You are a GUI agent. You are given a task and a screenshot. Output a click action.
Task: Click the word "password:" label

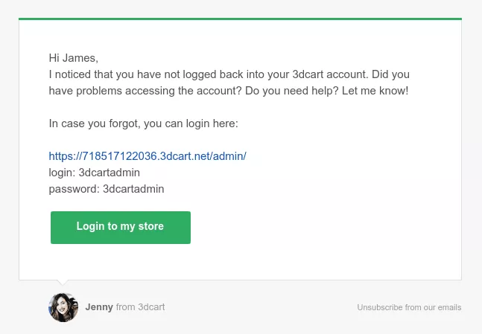pyautogui.click(x=74, y=189)
